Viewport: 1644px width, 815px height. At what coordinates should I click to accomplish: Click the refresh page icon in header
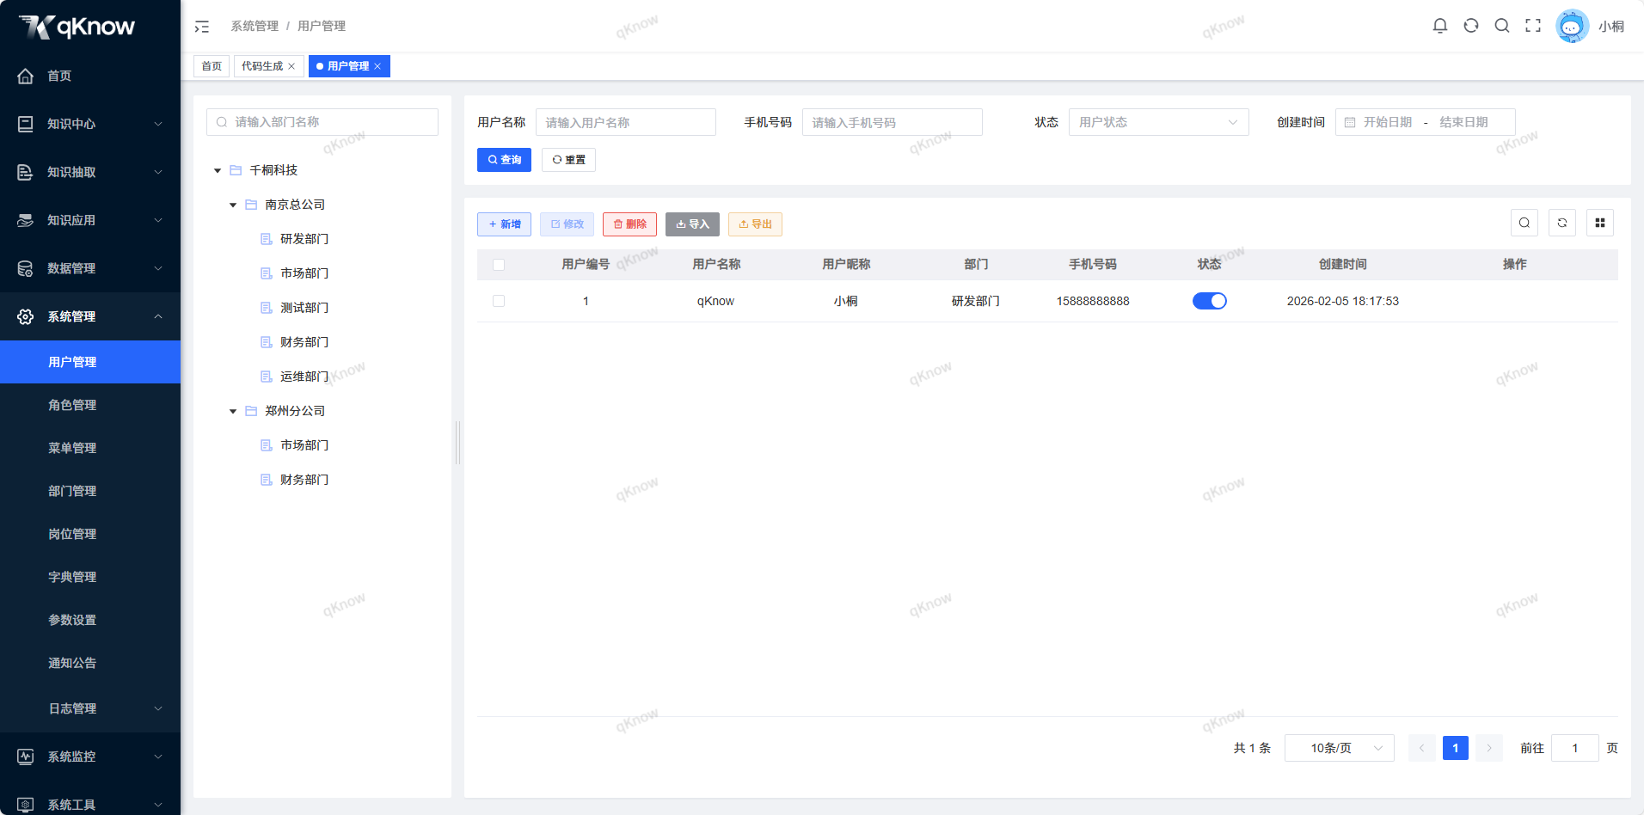tap(1471, 26)
